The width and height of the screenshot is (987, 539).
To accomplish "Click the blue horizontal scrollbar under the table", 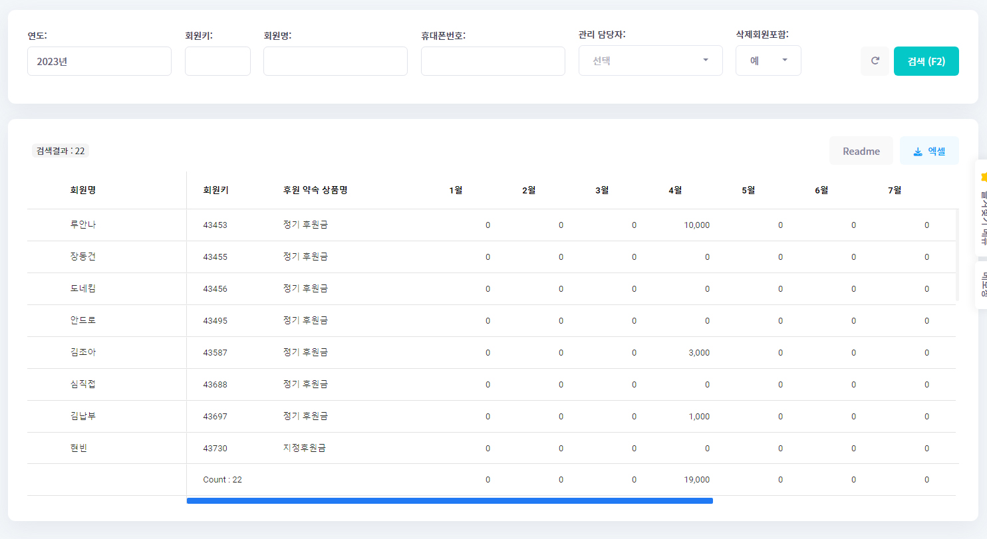I will [450, 500].
